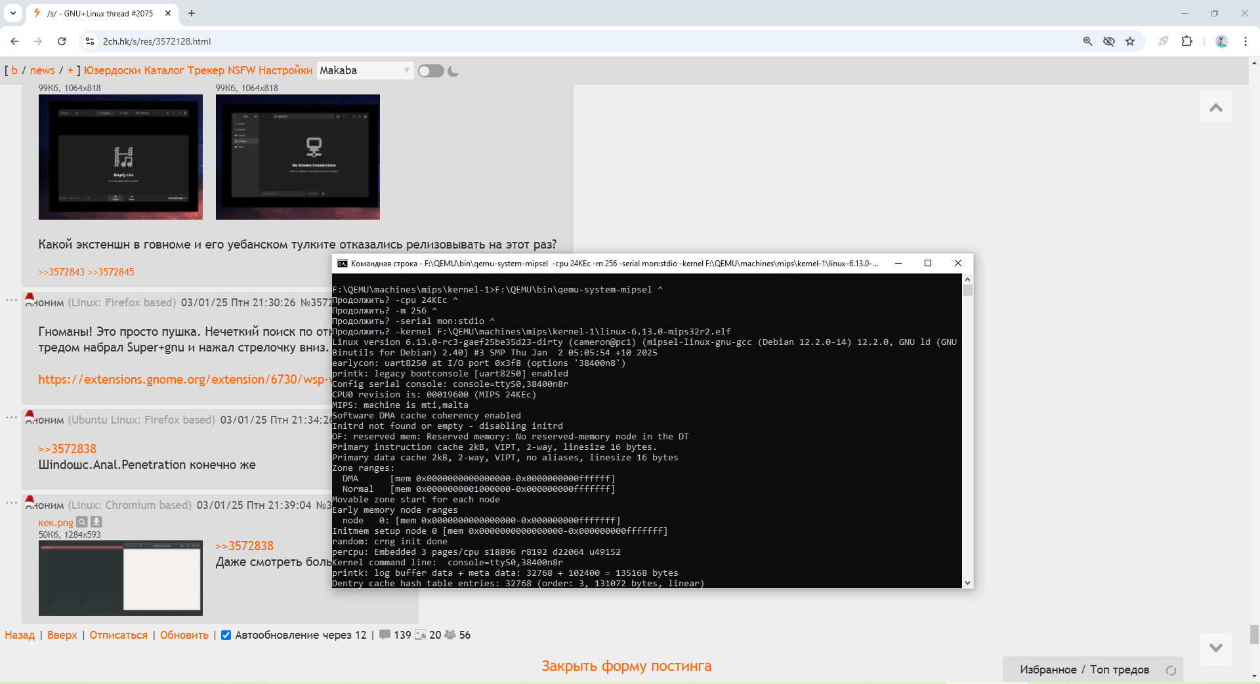Click the browser forward arrow
Viewport: 1260px width, 684px height.
click(x=38, y=41)
